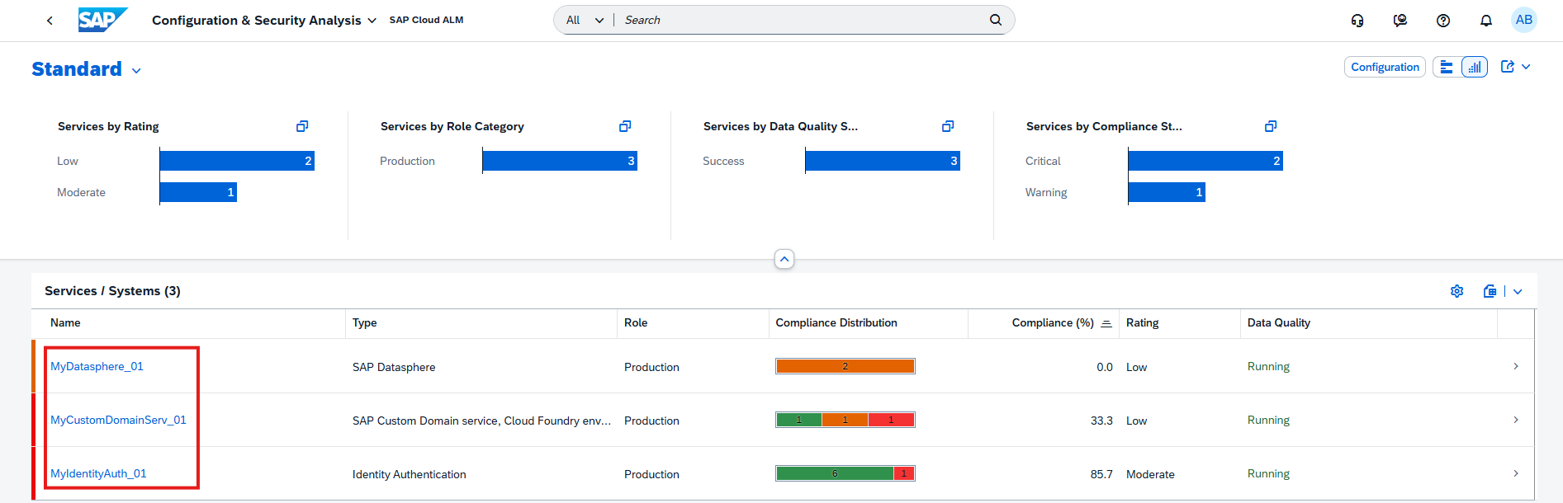This screenshot has width=1563, height=503.
Task: Click the back navigation arrow
Action: point(50,21)
